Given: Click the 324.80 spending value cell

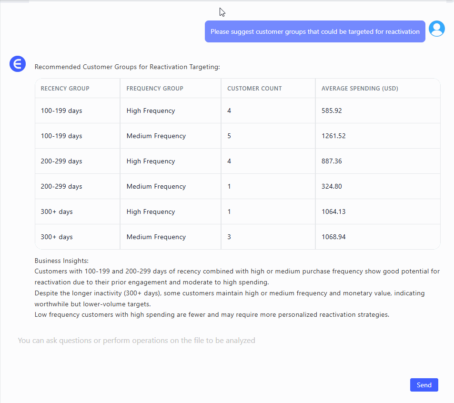Looking at the screenshot, I should point(332,186).
